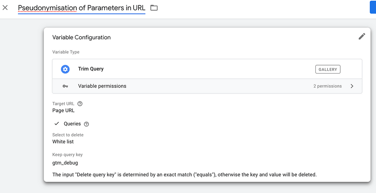Toggle the Queries checkmark
Image resolution: width=376 pixels, height=193 pixels.
(x=57, y=124)
